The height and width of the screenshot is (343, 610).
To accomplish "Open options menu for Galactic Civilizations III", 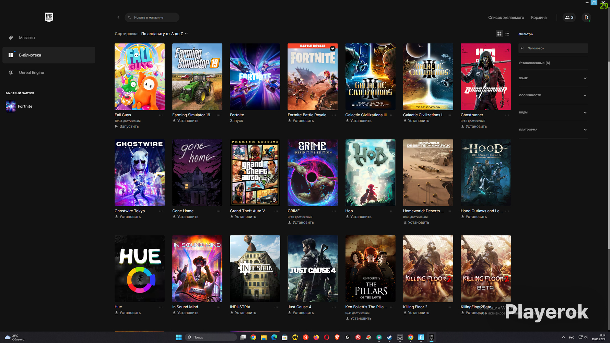I will [x=392, y=115].
